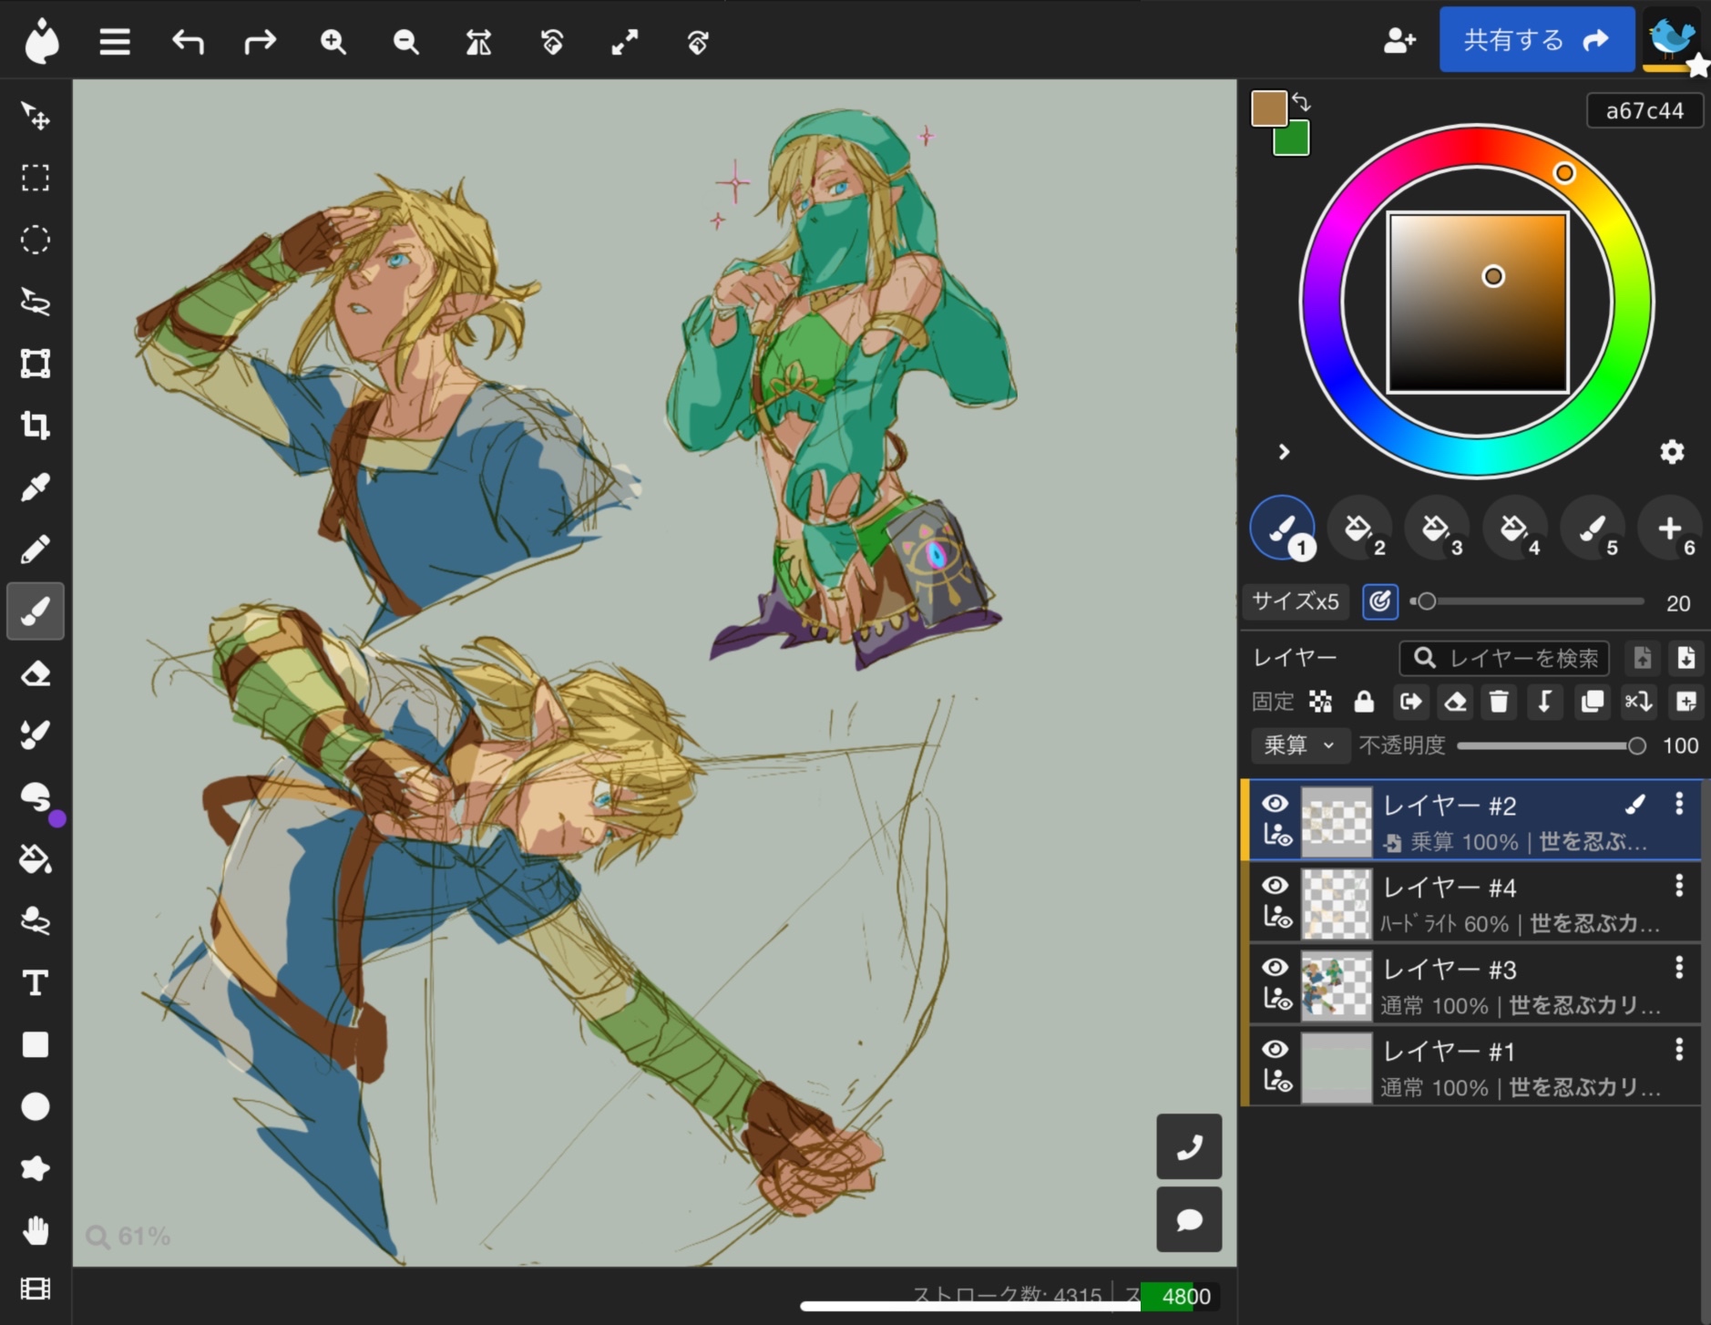Choose the Text tool
1711x1325 pixels.
point(36,983)
